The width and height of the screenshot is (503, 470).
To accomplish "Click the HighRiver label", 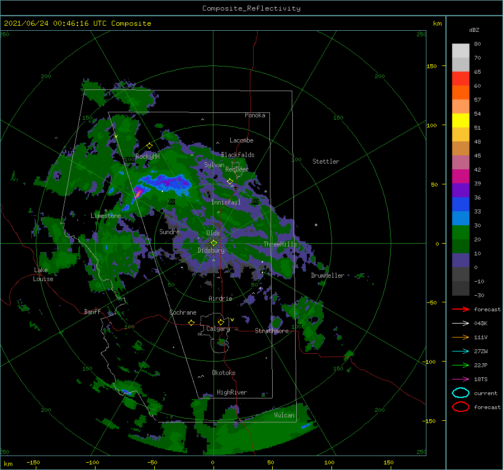I will [232, 392].
